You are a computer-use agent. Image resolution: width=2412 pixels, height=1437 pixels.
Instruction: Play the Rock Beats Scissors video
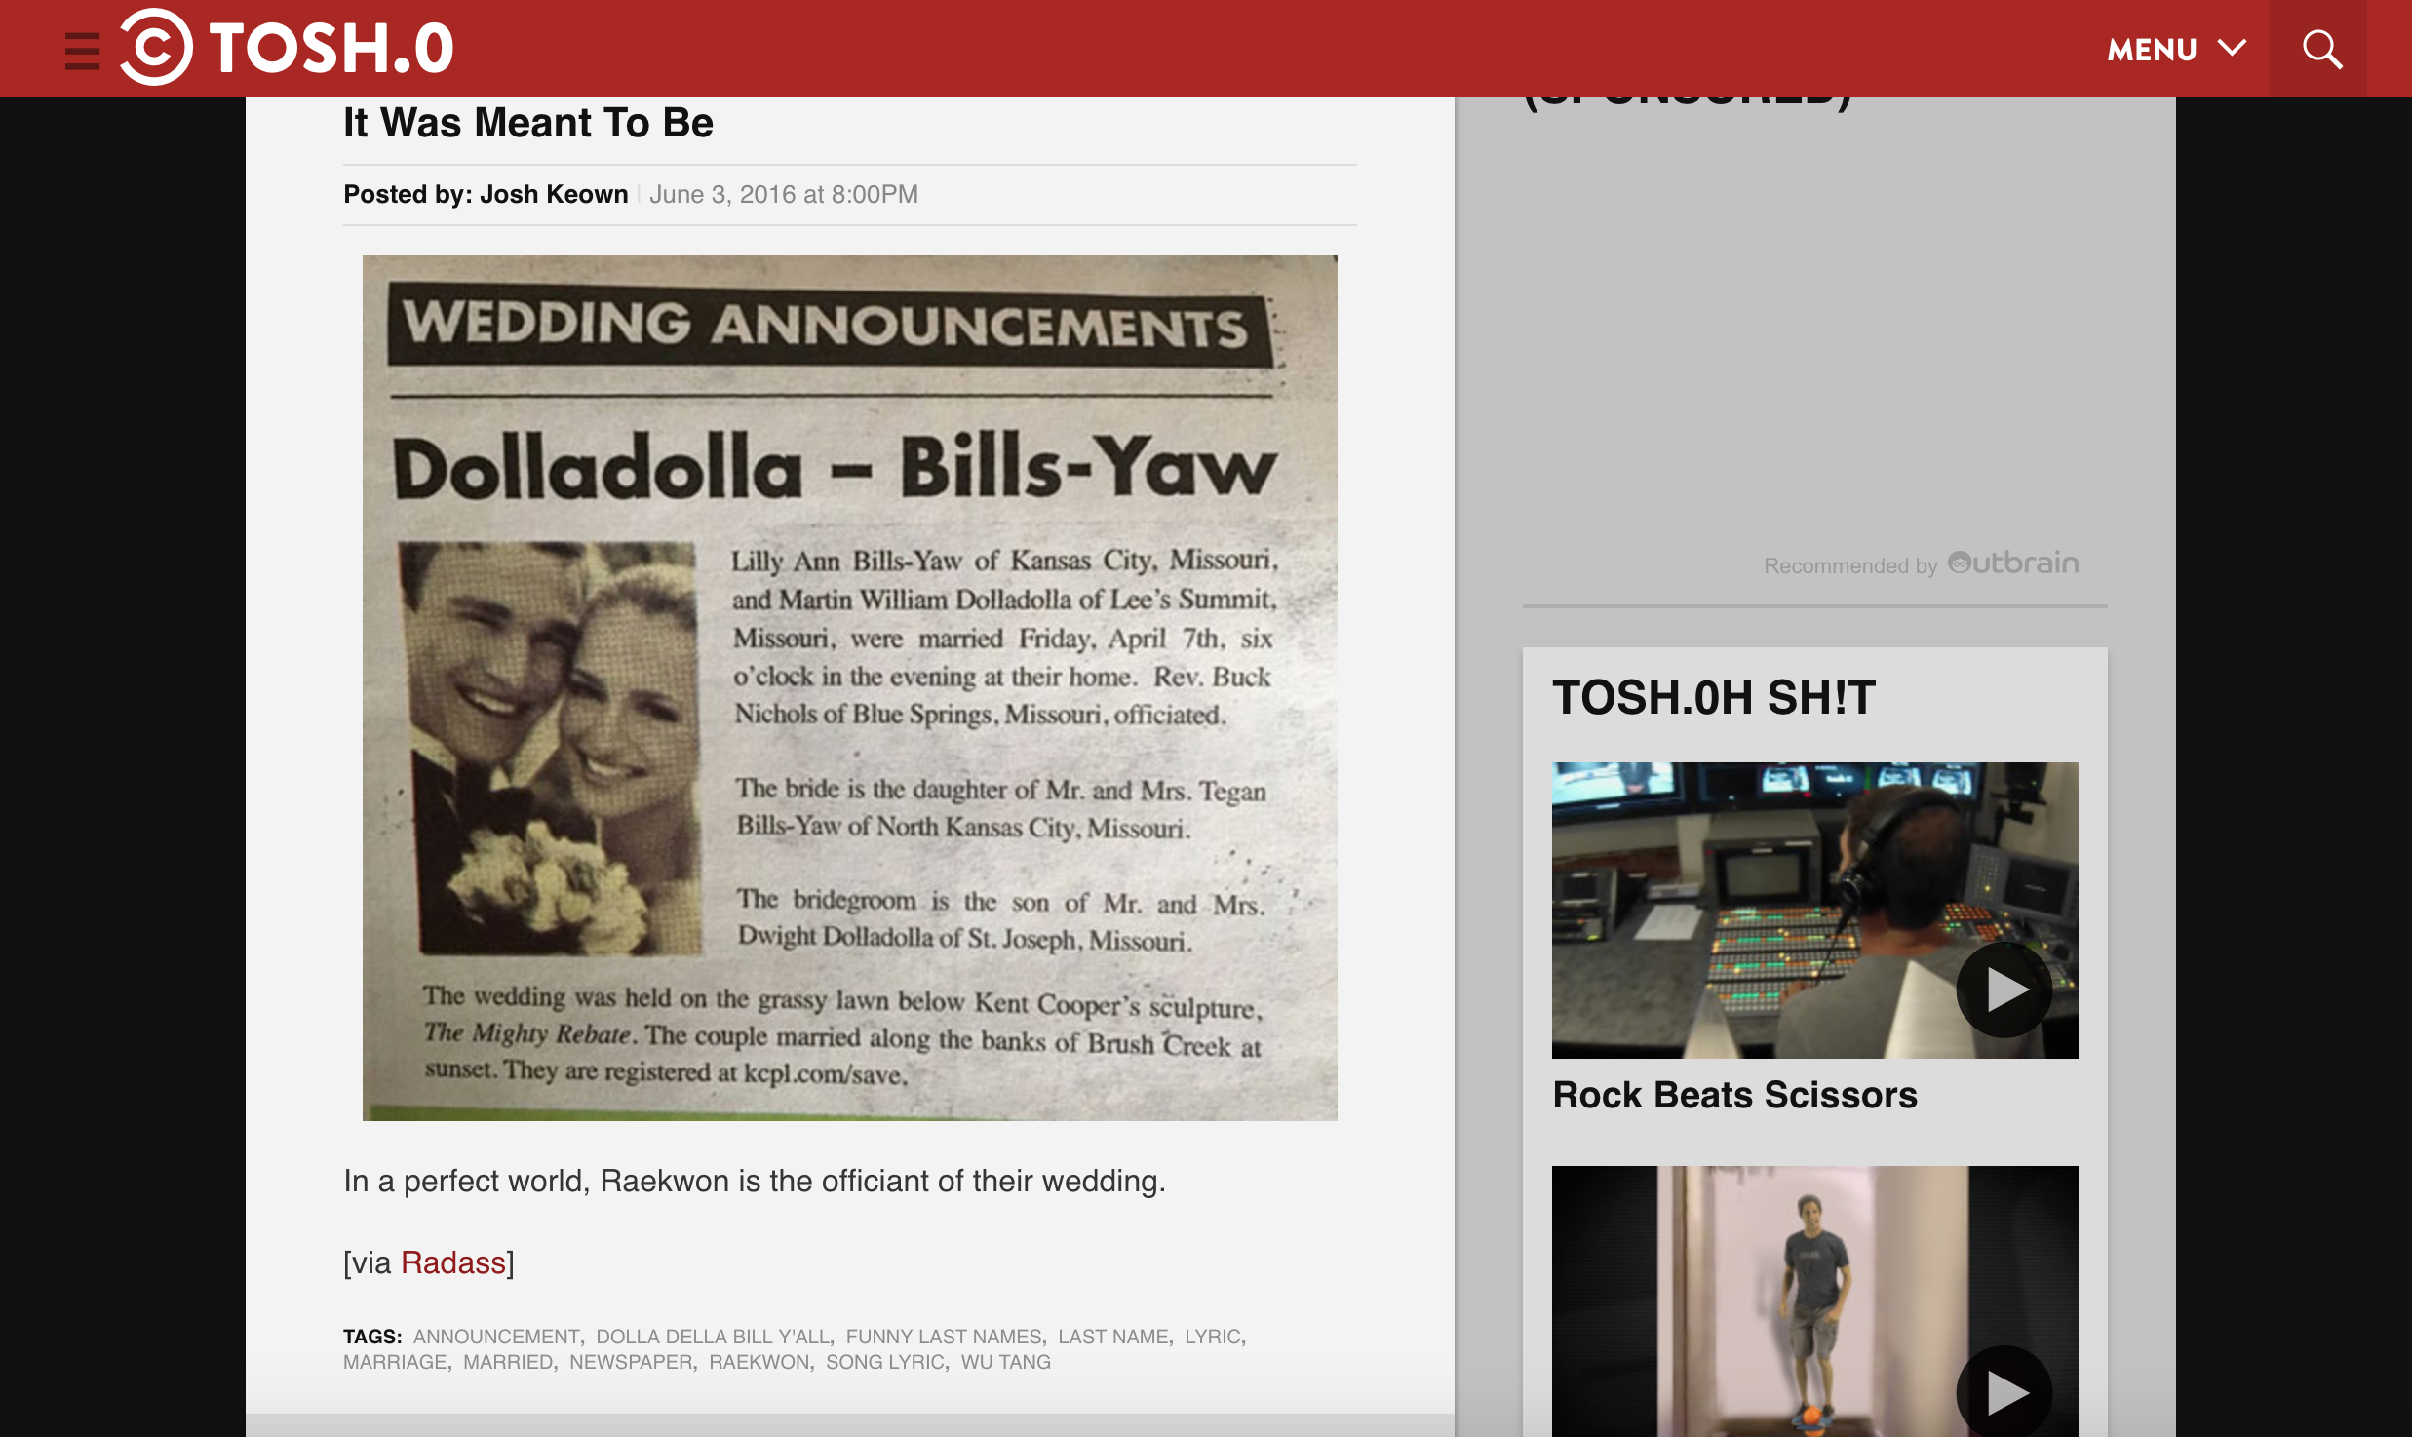(2004, 990)
